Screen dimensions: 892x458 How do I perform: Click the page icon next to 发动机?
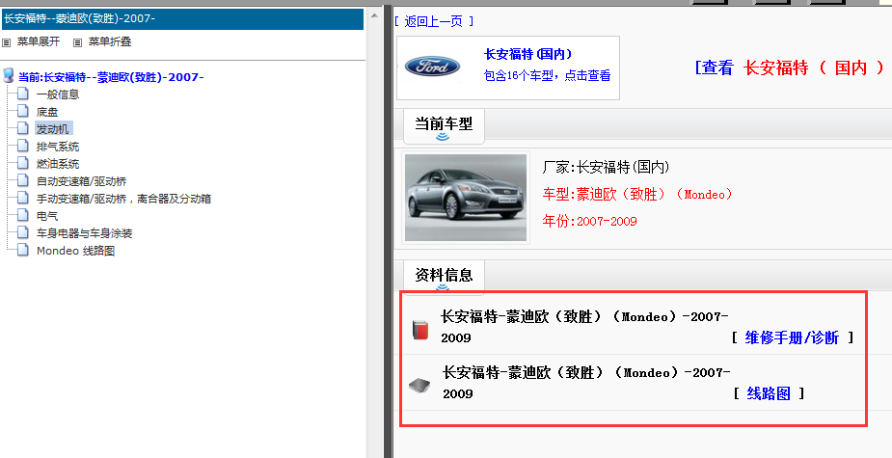tap(23, 128)
